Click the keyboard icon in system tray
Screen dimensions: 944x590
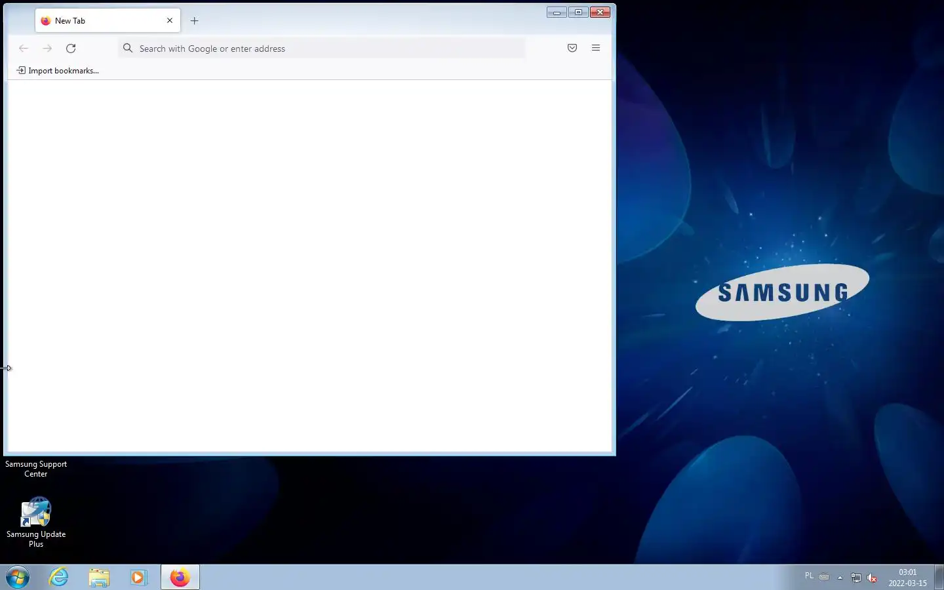pyautogui.click(x=824, y=577)
